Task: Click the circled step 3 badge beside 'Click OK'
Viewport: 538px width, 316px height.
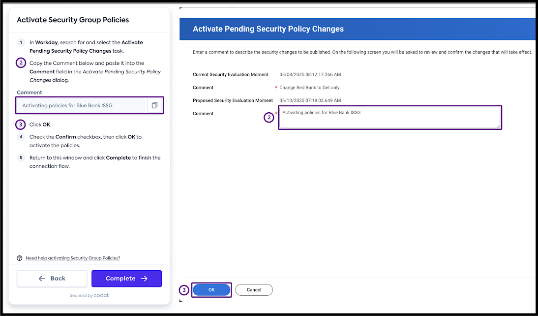Action: tap(21, 125)
